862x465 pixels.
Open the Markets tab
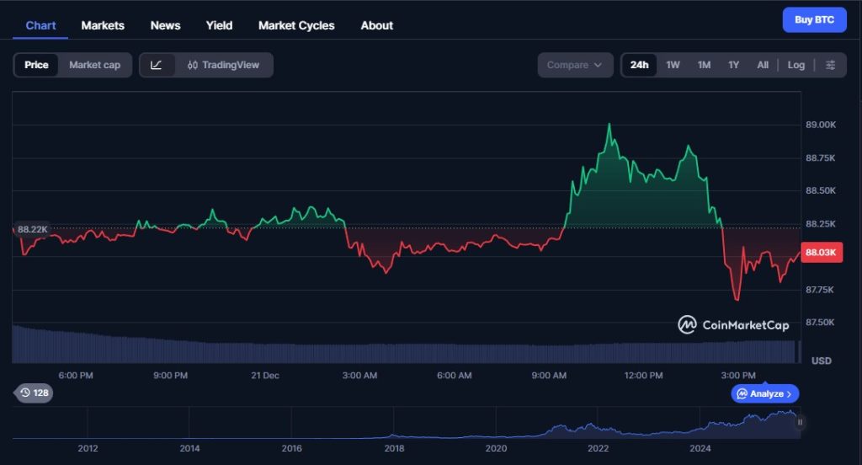click(x=103, y=25)
